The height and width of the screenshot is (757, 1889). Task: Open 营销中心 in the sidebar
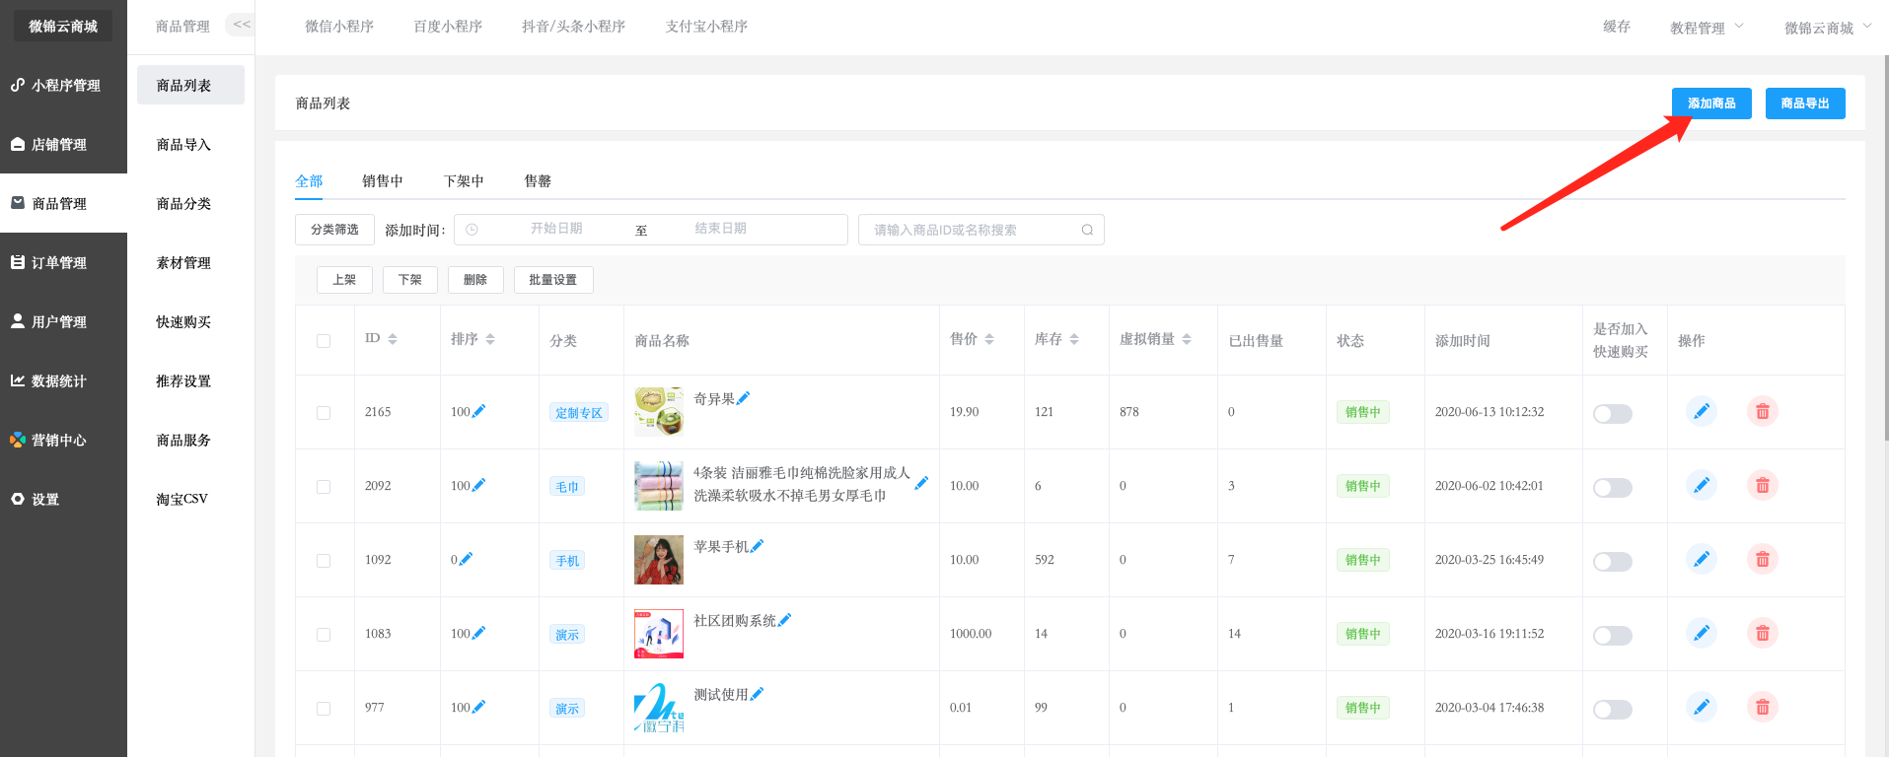pyautogui.click(x=63, y=440)
